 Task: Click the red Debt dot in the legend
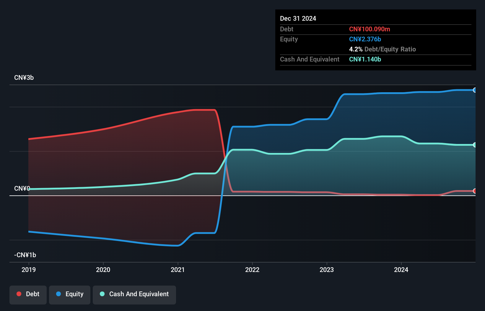tap(19, 294)
